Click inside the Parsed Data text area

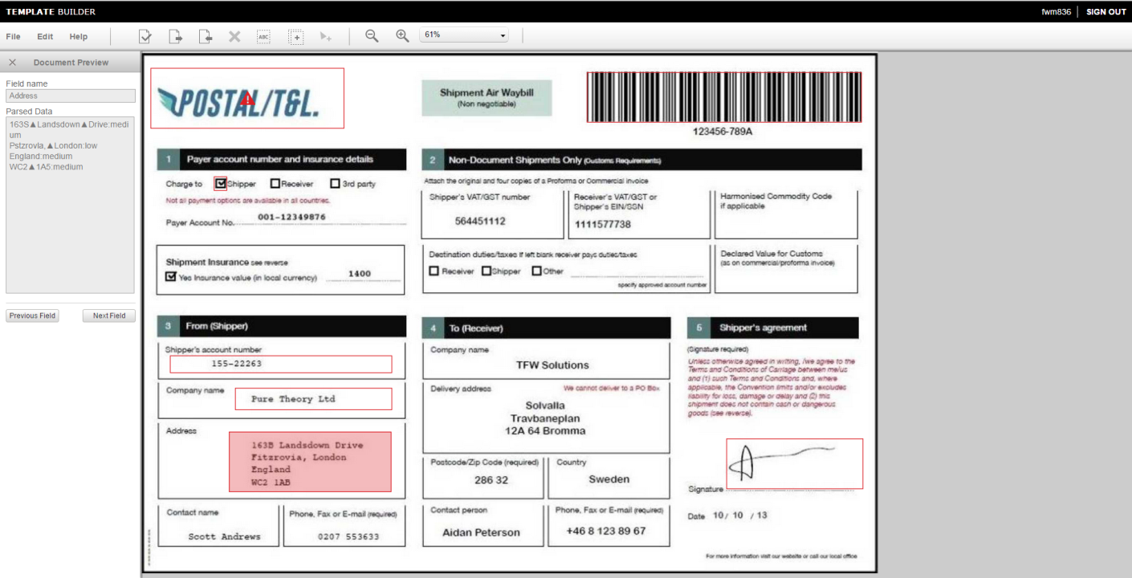71,205
